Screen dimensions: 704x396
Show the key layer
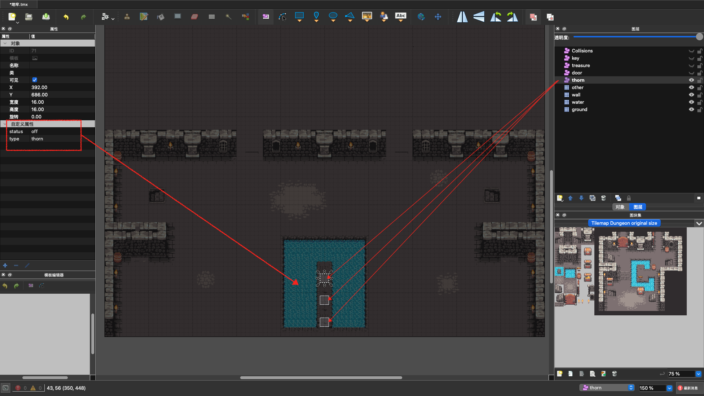pyautogui.click(x=691, y=58)
